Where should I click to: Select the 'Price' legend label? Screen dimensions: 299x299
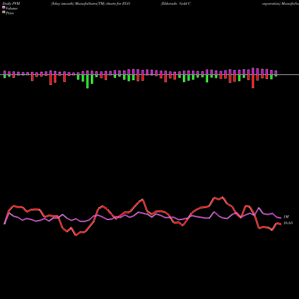[x=10, y=13]
